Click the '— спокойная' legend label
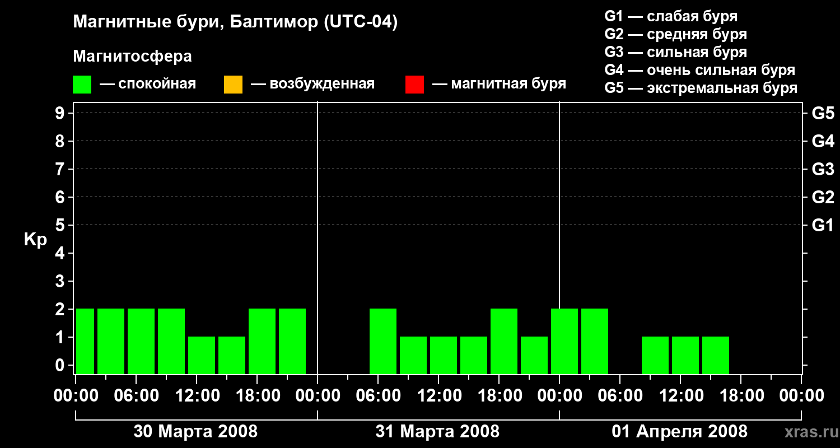 148,84
